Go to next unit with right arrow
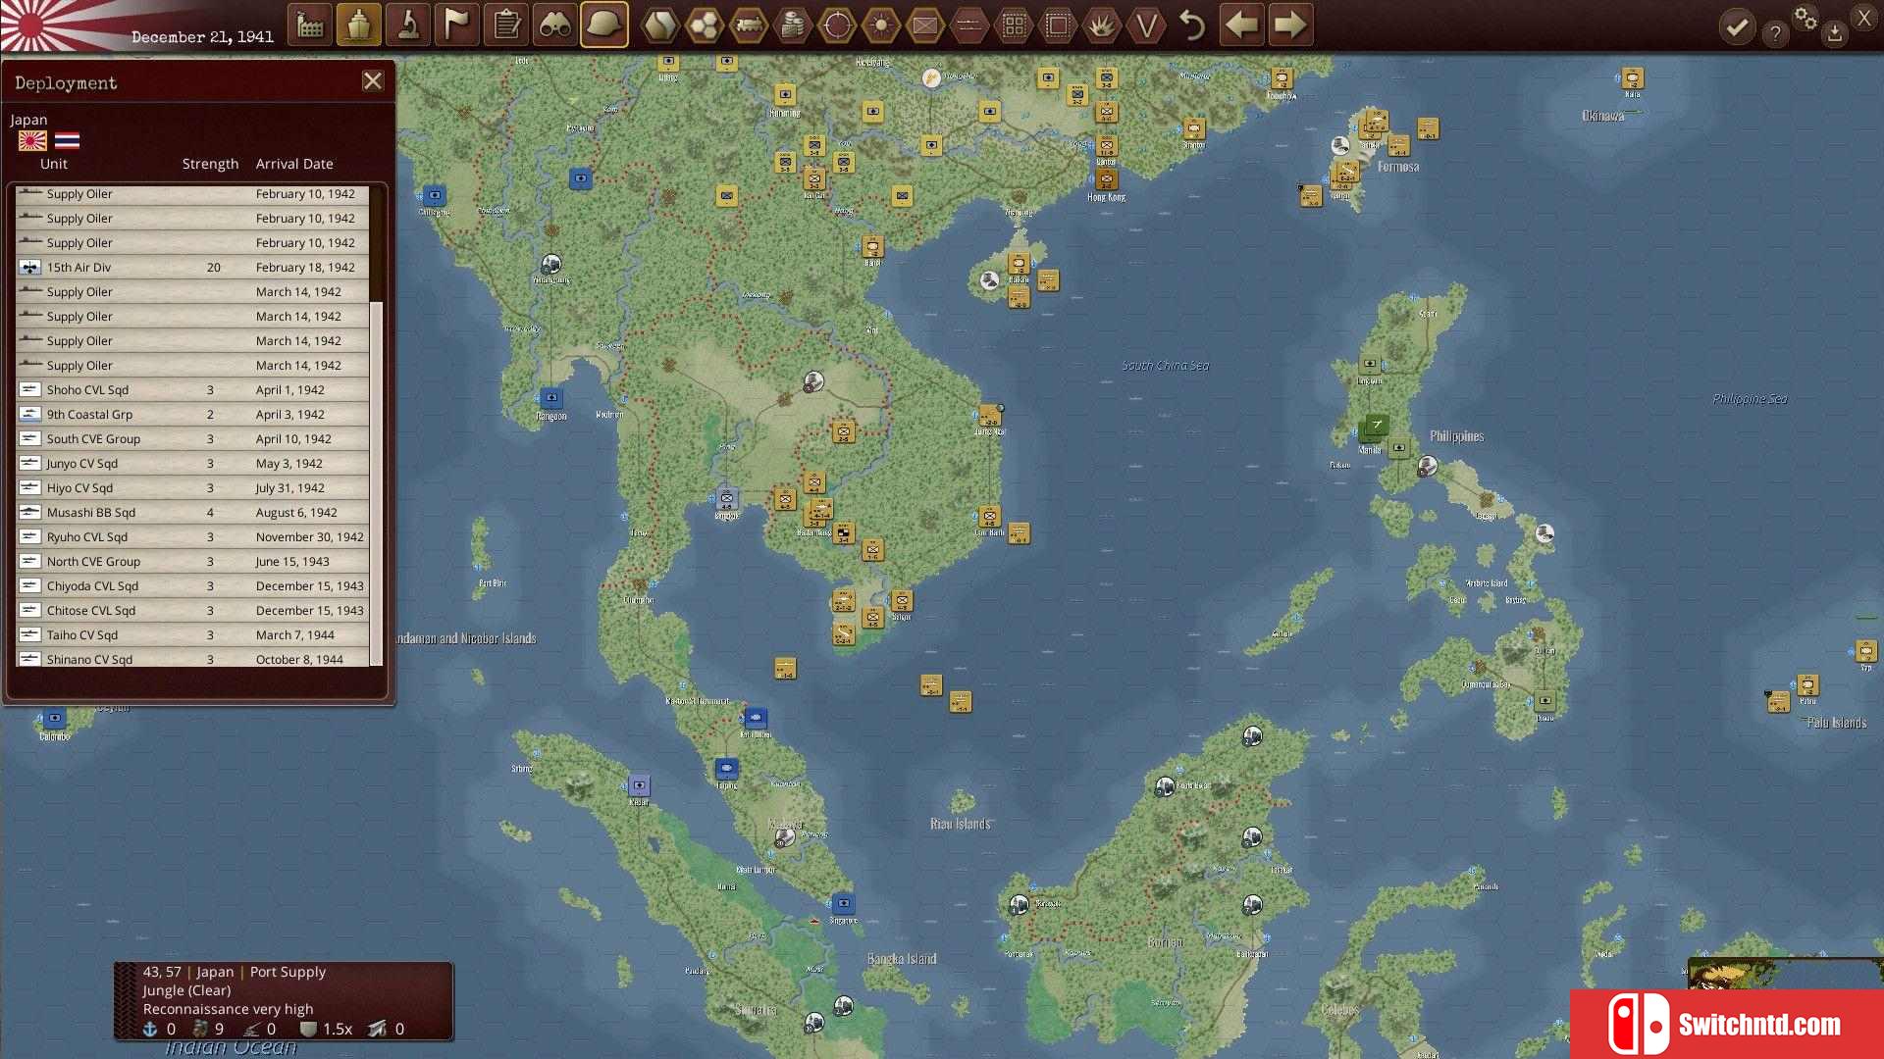 click(1290, 25)
